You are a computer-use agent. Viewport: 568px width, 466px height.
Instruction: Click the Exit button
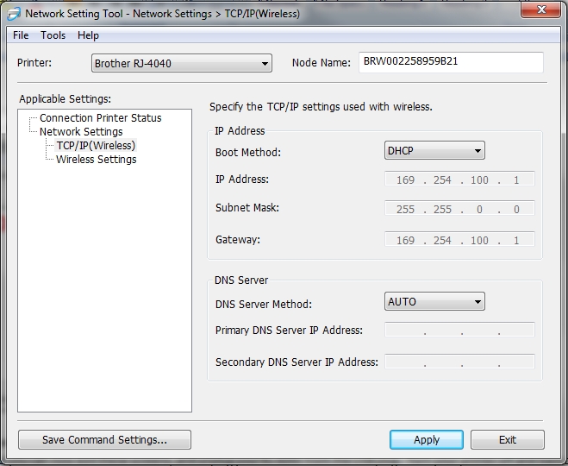pyautogui.click(x=508, y=440)
